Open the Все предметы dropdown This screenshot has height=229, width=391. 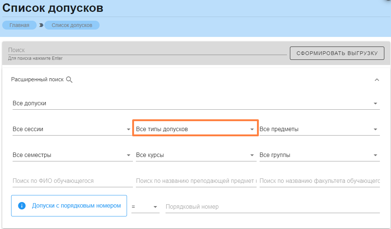point(319,129)
